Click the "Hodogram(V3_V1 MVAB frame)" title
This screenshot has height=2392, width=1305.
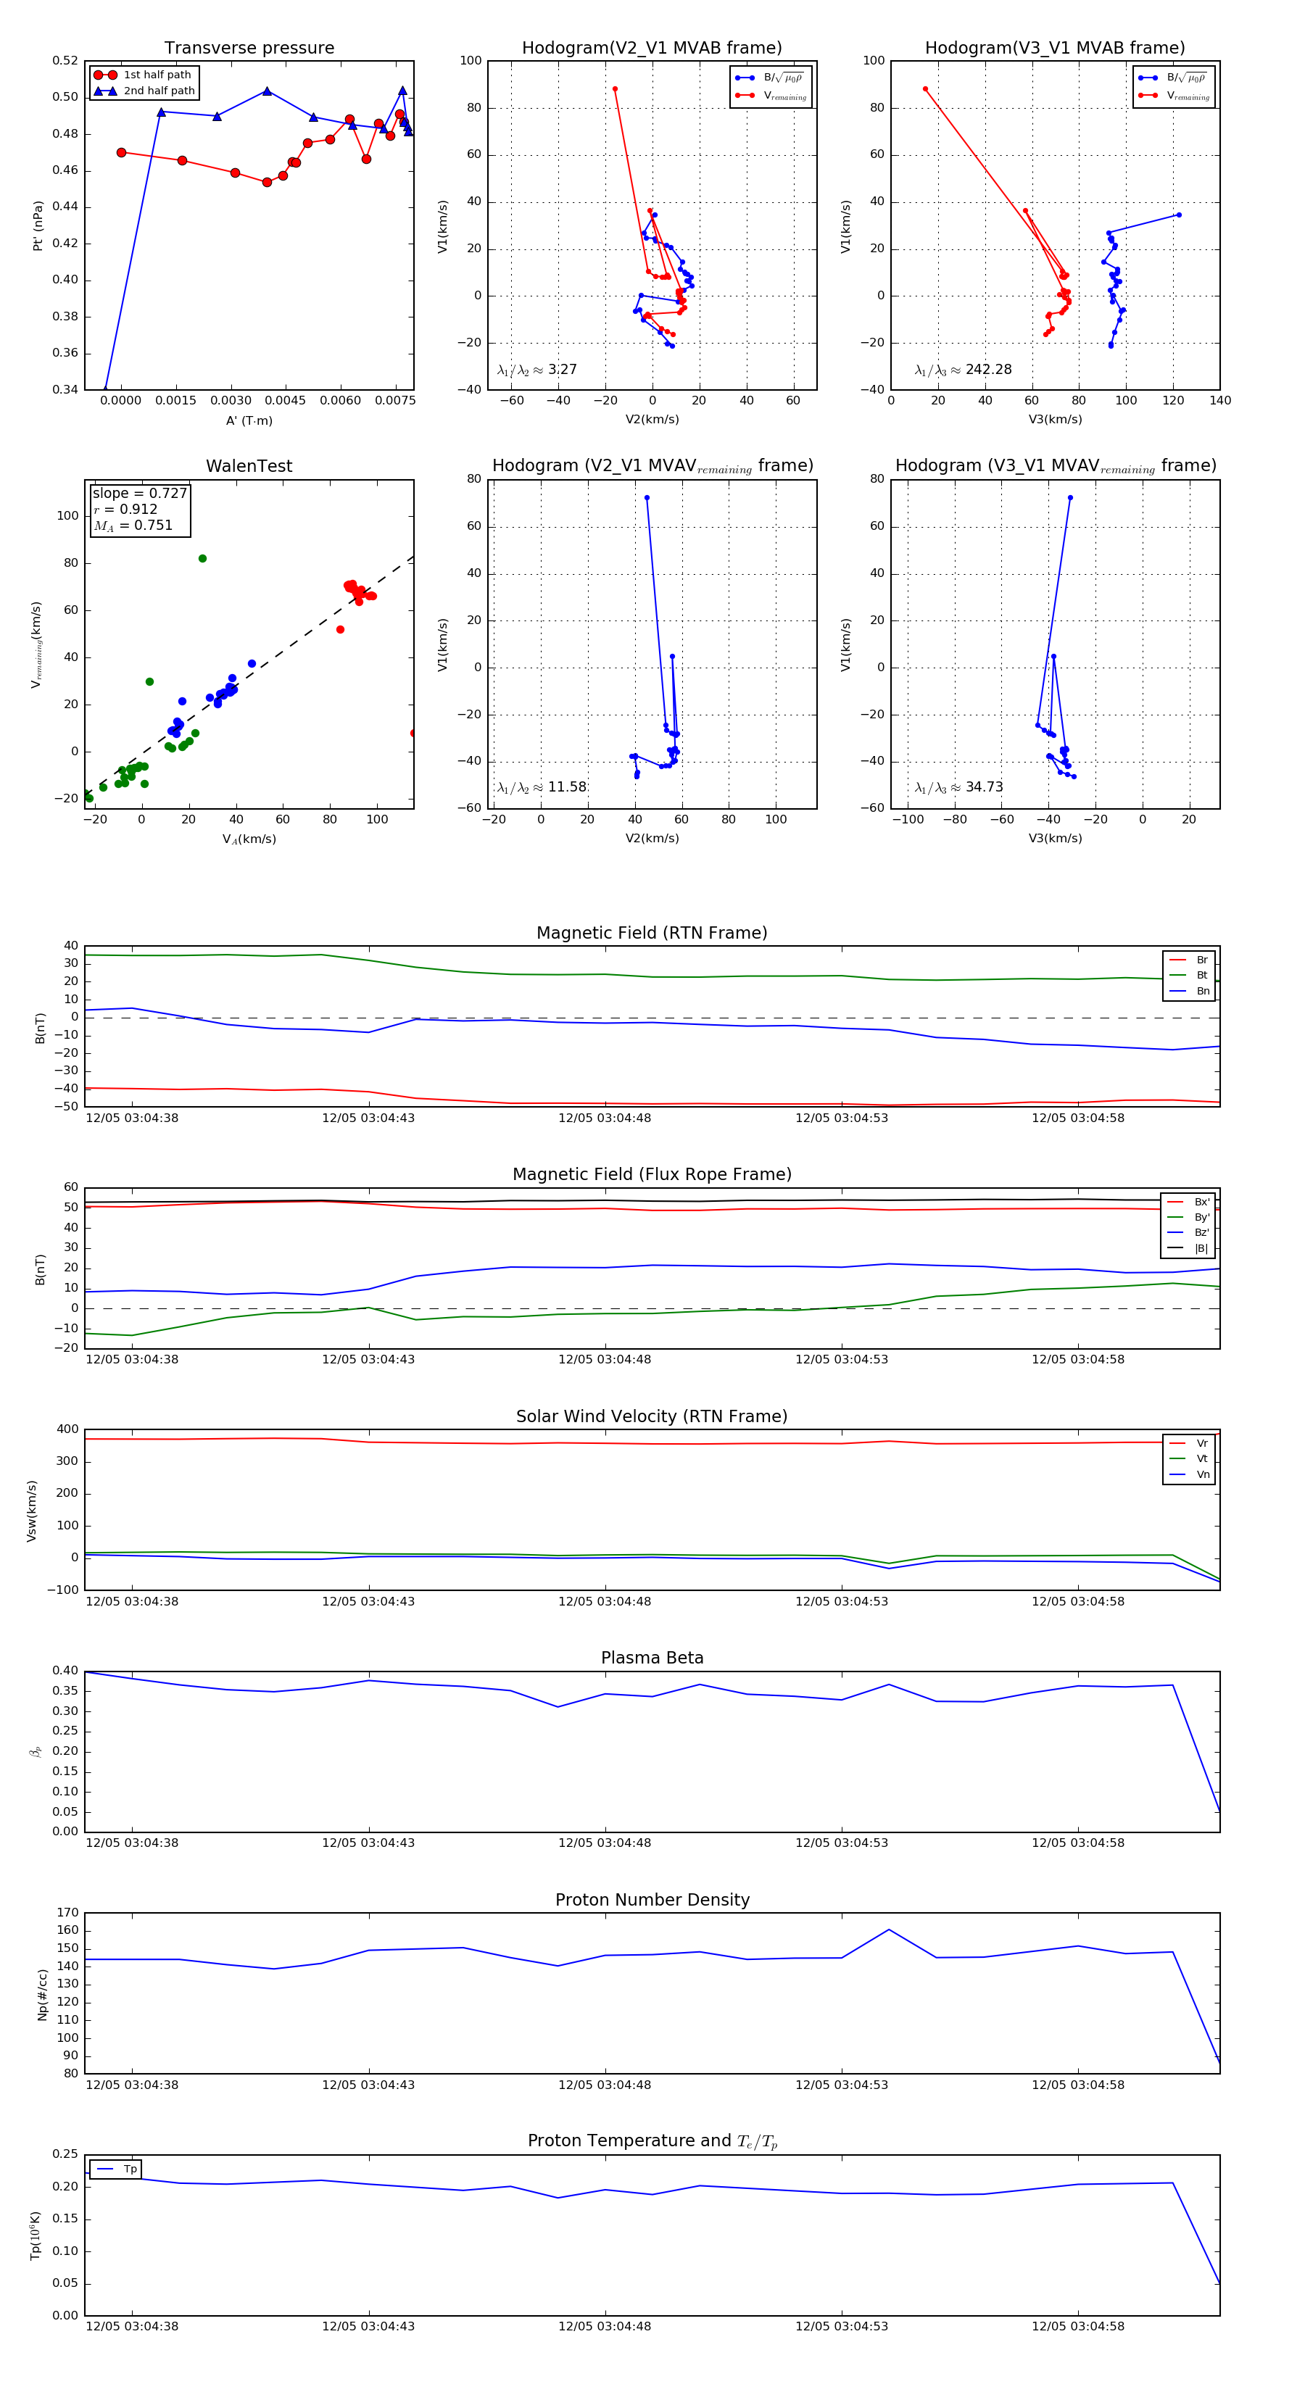coord(1054,49)
